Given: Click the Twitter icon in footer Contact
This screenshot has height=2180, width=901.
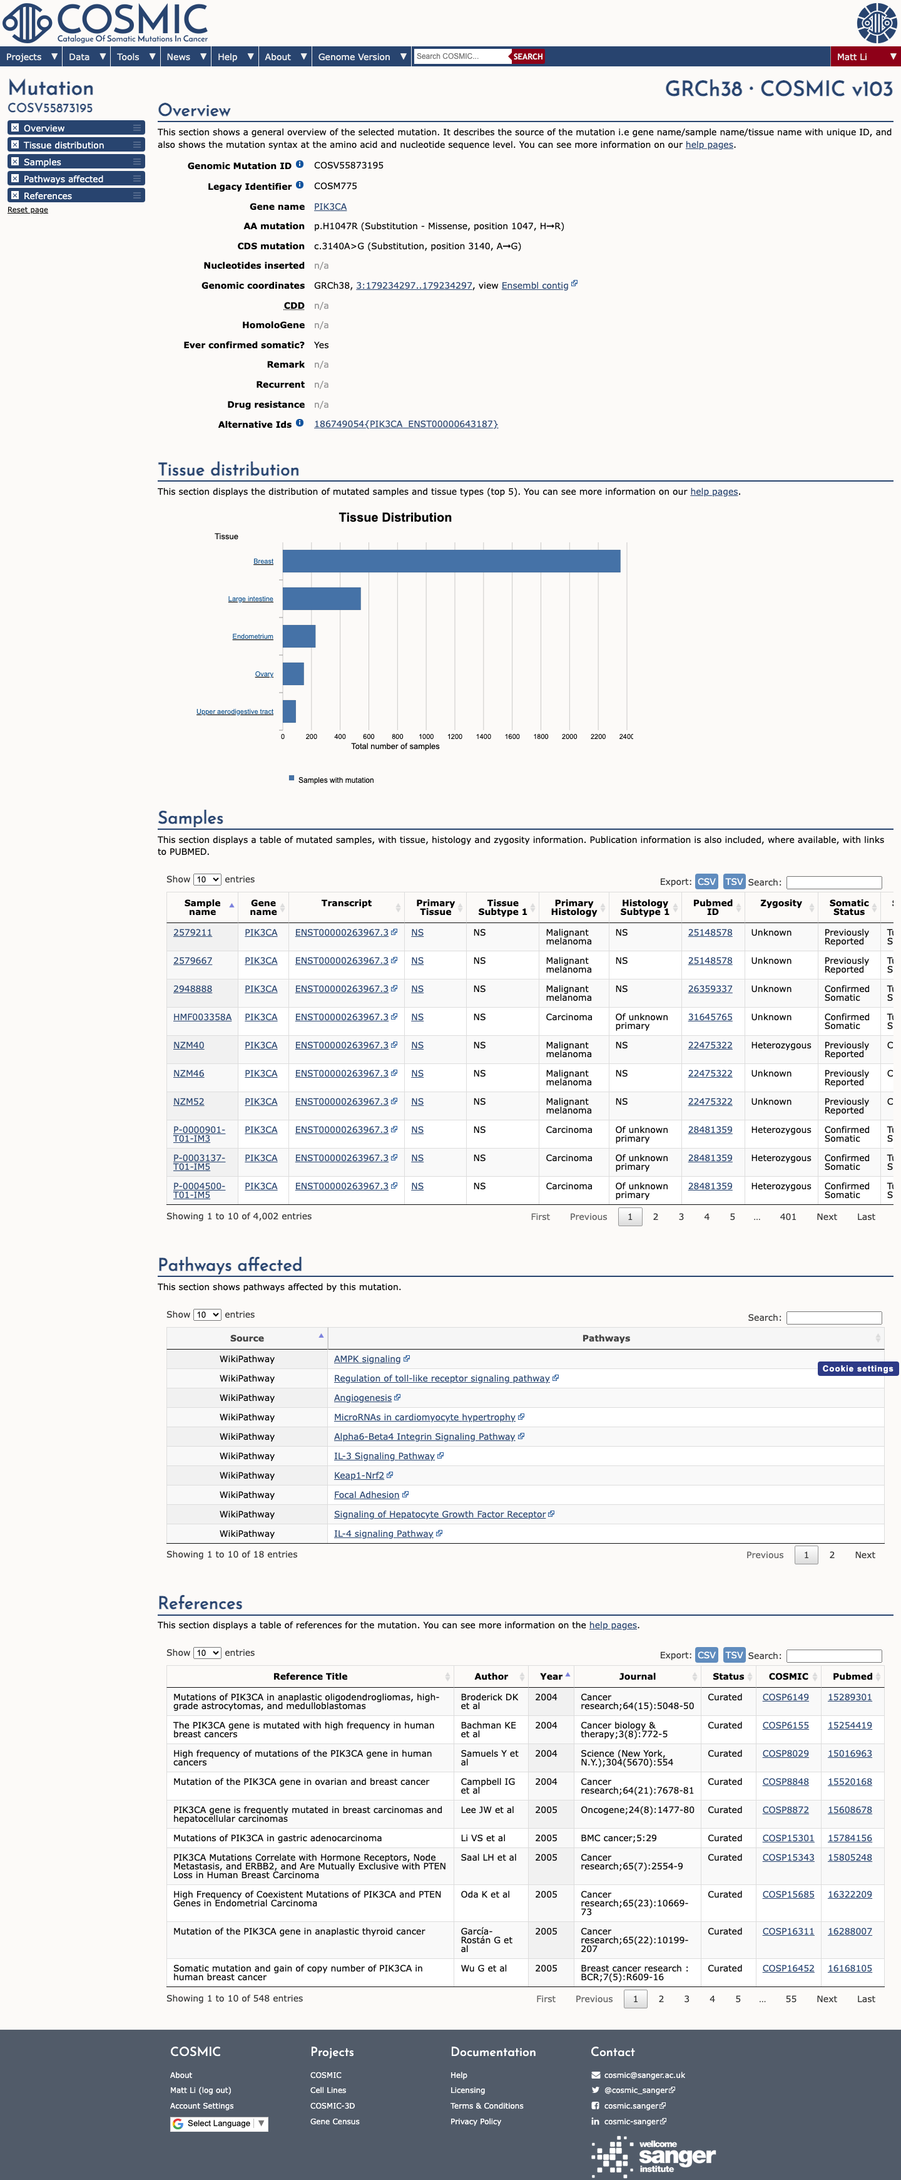Looking at the screenshot, I should 596,2090.
